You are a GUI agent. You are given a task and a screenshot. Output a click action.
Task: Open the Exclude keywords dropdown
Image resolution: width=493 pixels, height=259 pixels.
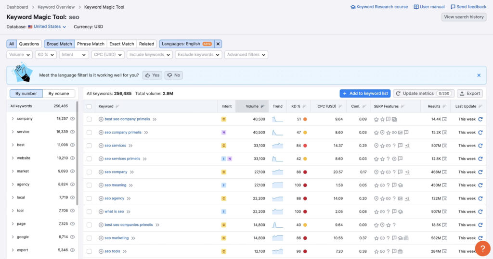(199, 55)
